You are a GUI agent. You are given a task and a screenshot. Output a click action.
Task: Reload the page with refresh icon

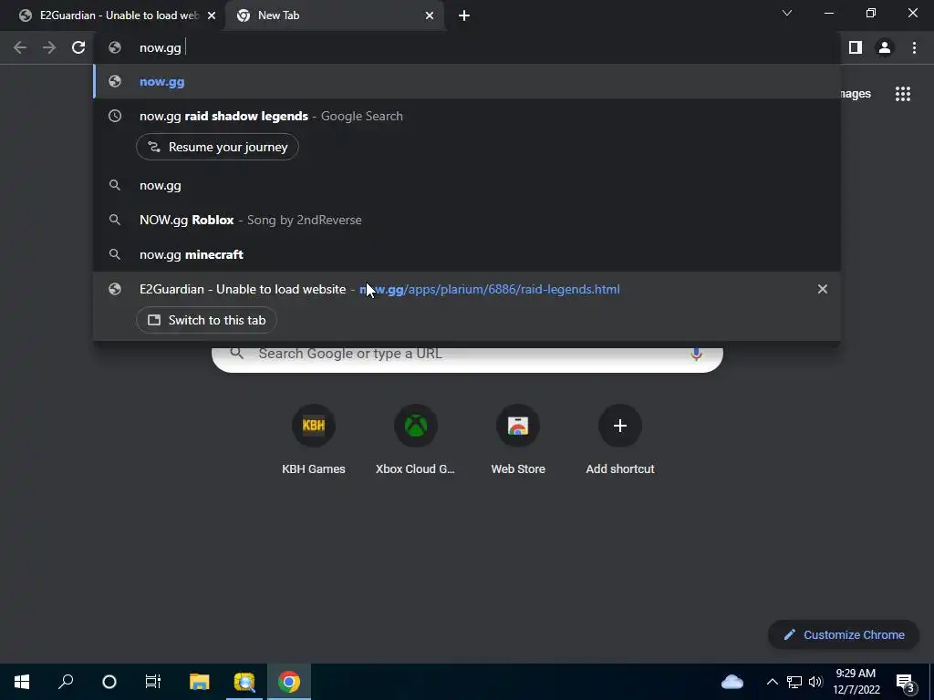tap(78, 47)
